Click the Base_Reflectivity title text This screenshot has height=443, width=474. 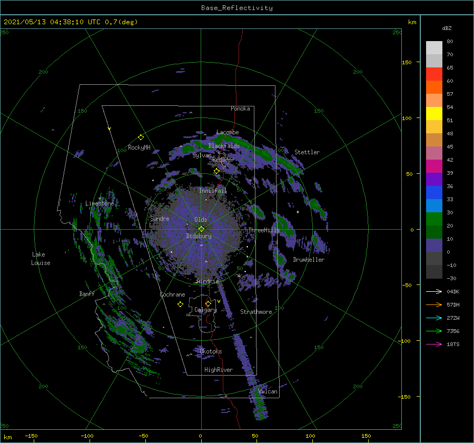pyautogui.click(x=237, y=8)
